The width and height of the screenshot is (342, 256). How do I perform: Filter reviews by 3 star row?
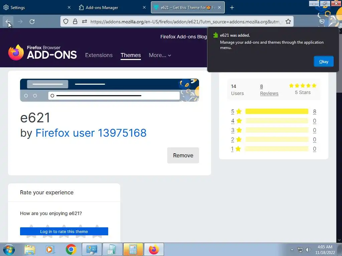click(274, 130)
